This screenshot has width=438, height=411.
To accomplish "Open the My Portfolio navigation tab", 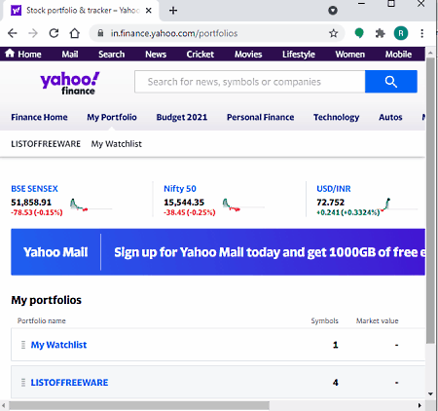I will [112, 117].
